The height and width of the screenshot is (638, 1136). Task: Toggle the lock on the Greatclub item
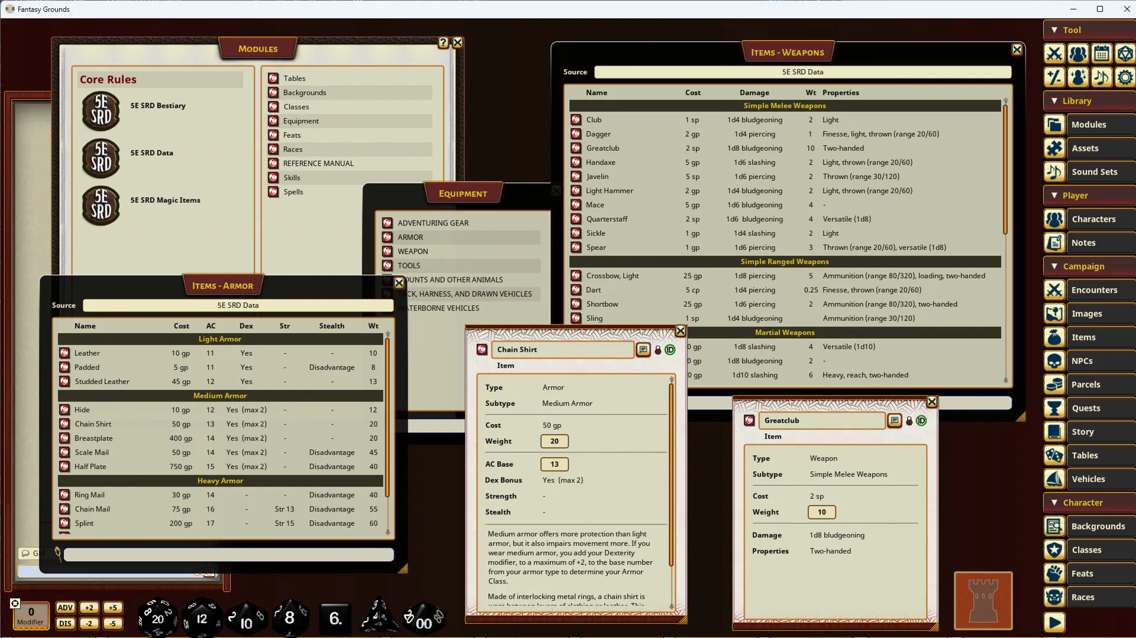[909, 422]
